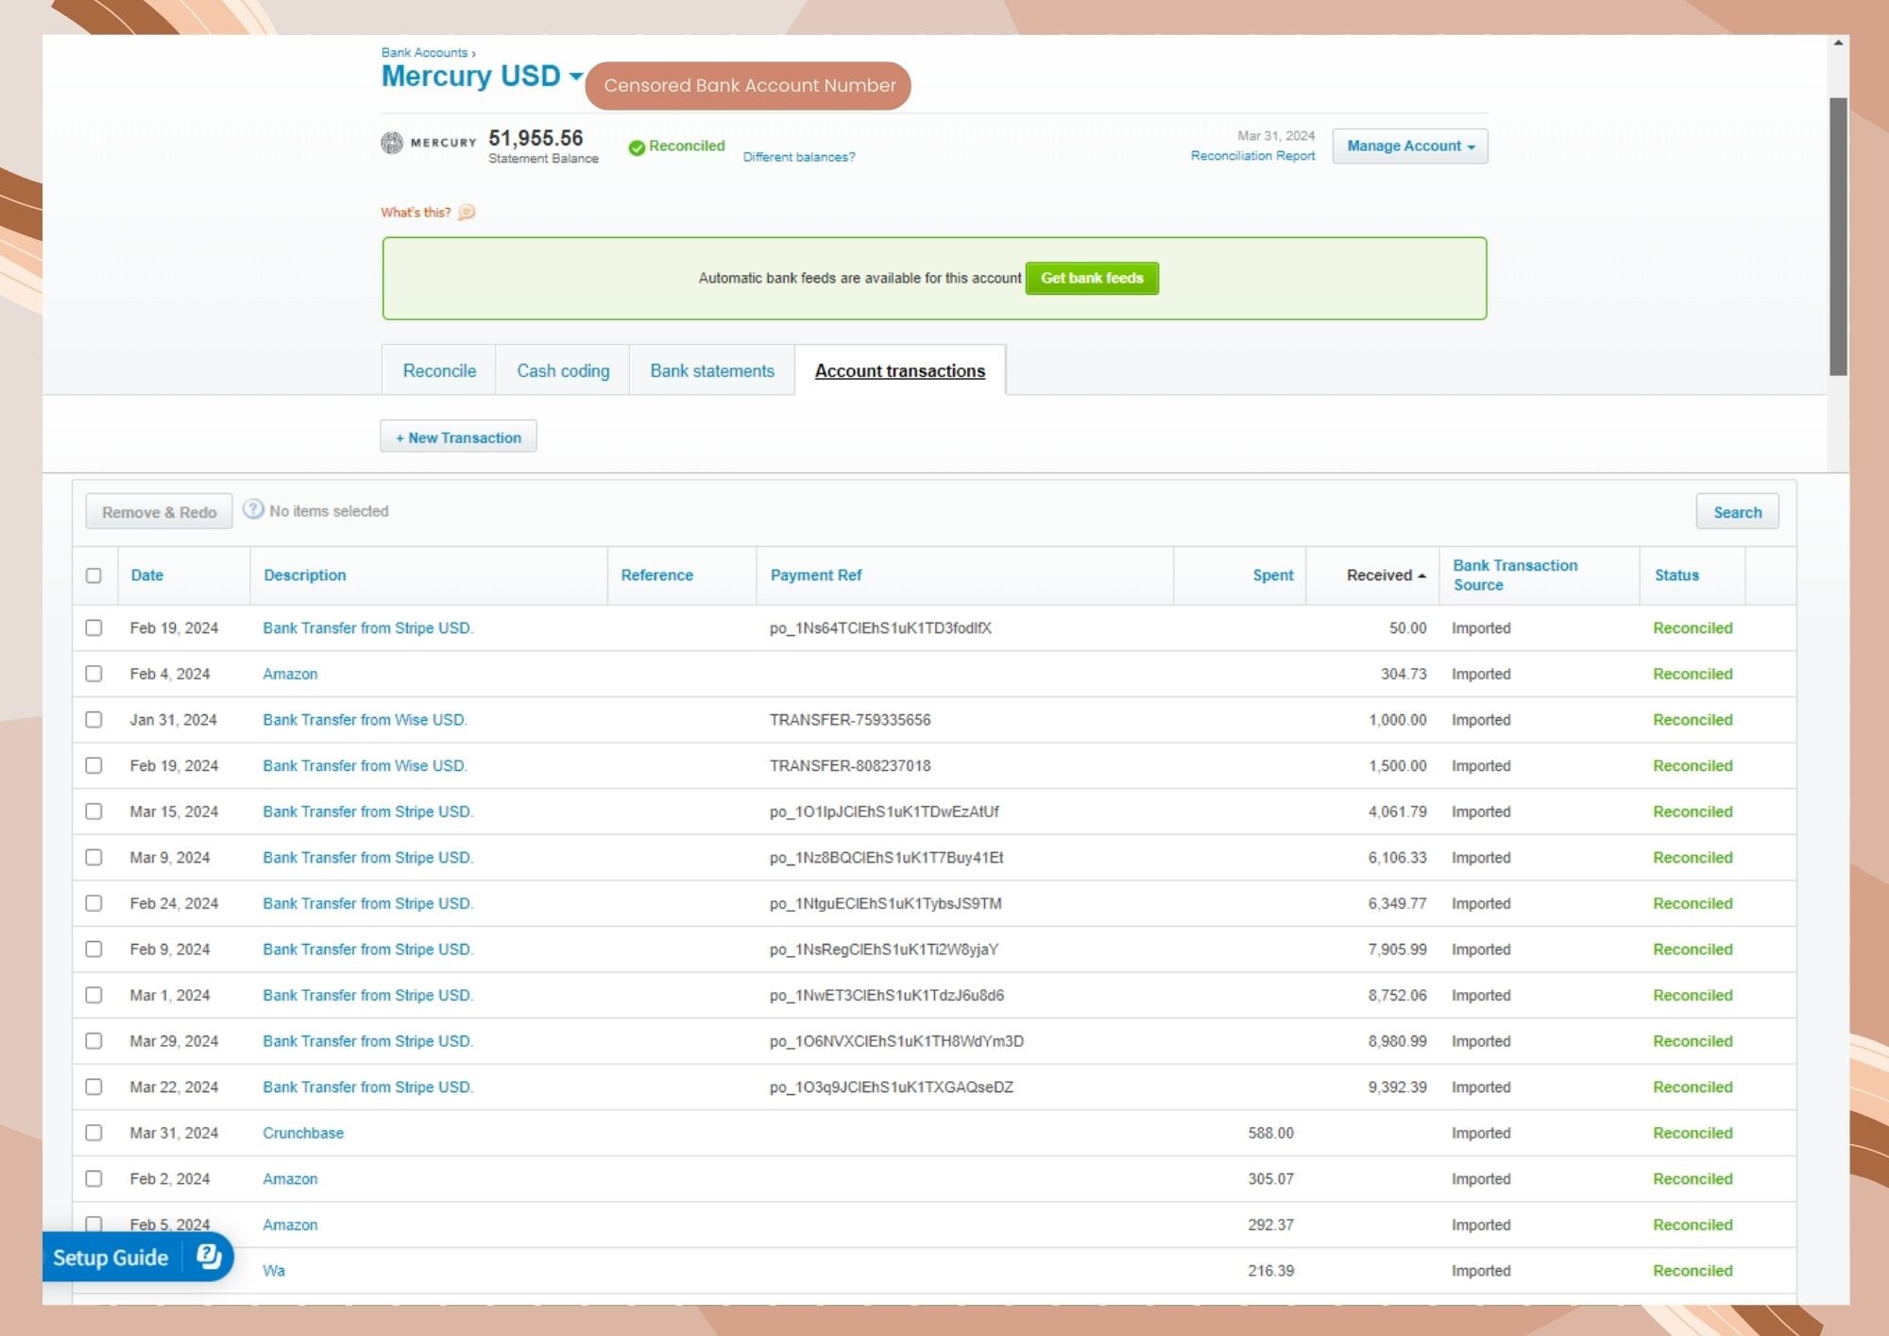
Task: Go to the Bank statements tab
Action: 712,371
